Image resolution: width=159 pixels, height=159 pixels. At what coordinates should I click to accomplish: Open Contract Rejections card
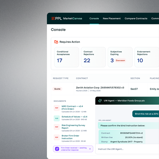coord(93,57)
